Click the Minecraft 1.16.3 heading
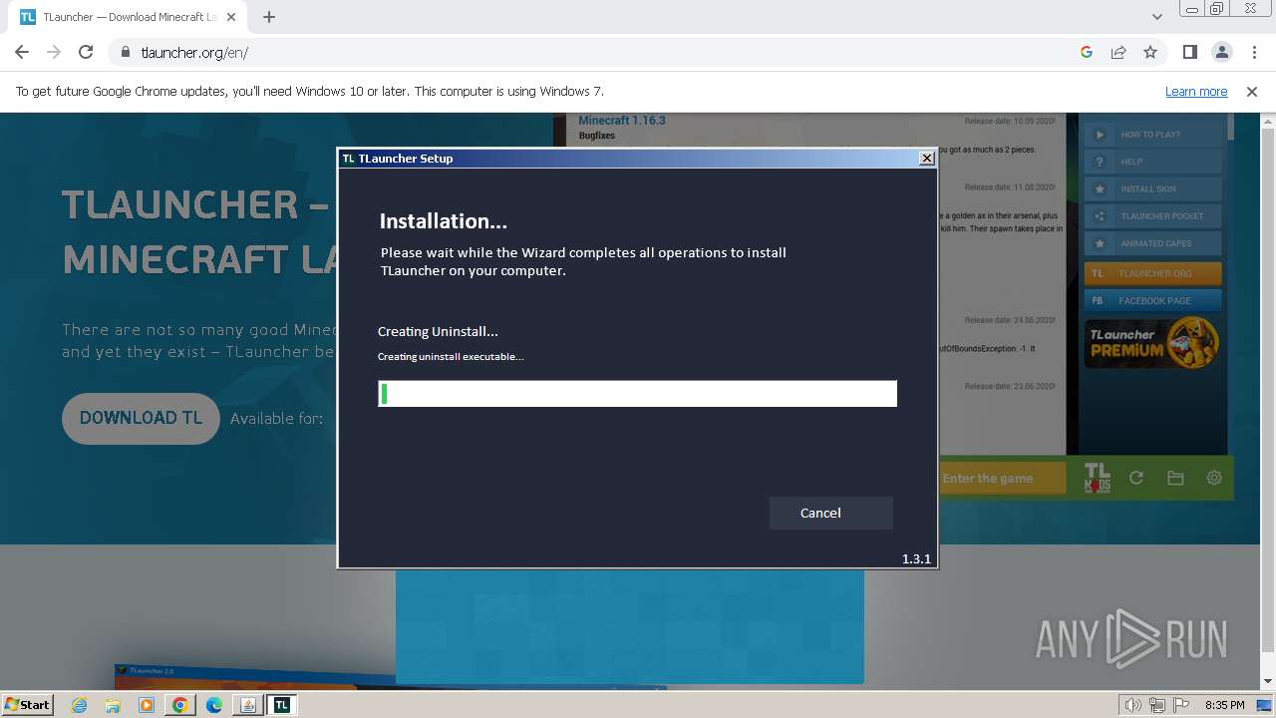Image resolution: width=1276 pixels, height=718 pixels. 622,120
